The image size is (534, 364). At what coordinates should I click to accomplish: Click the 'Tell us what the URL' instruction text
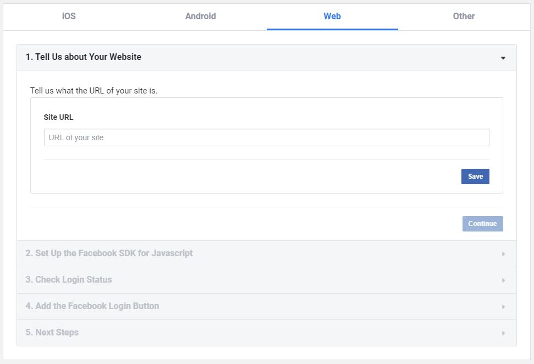coord(93,91)
